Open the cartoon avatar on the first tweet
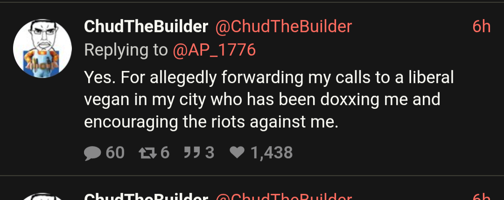This screenshot has height=200, width=504. pyautogui.click(x=42, y=49)
